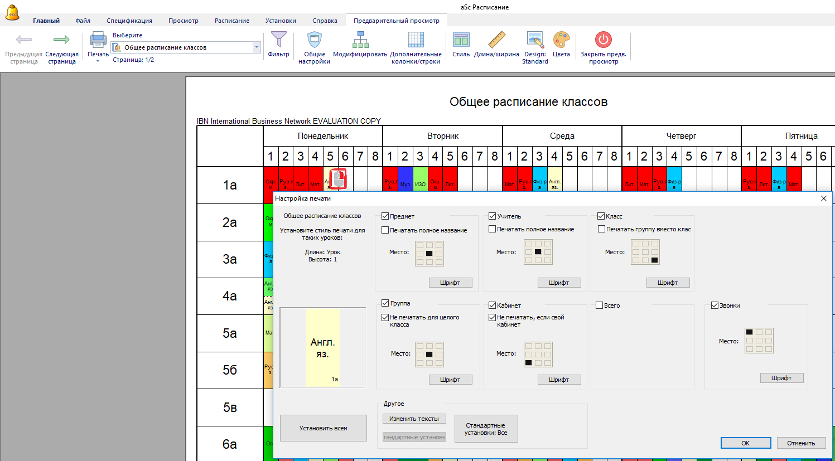
Task: Click Закрыть предв. просмотр power icon
Action: pos(603,41)
